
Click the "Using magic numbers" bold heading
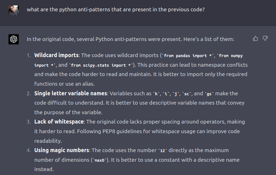click(62, 150)
